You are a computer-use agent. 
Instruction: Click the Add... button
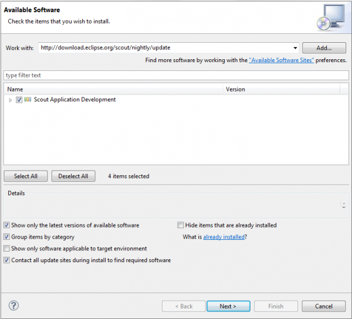pyautogui.click(x=324, y=47)
